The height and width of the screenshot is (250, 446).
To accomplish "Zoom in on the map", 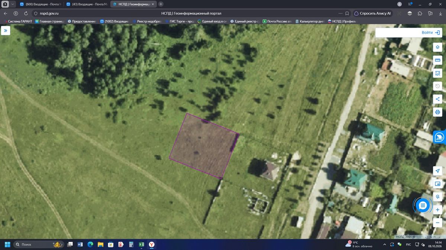I will coord(437,210).
